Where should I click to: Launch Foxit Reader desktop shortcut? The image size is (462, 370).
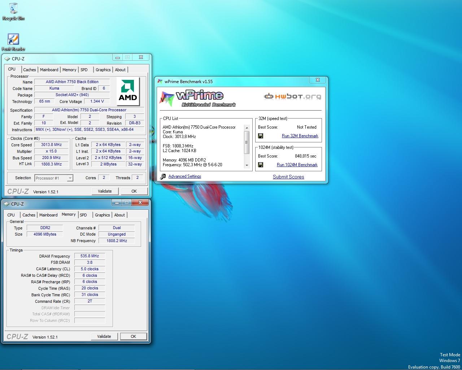(x=13, y=42)
